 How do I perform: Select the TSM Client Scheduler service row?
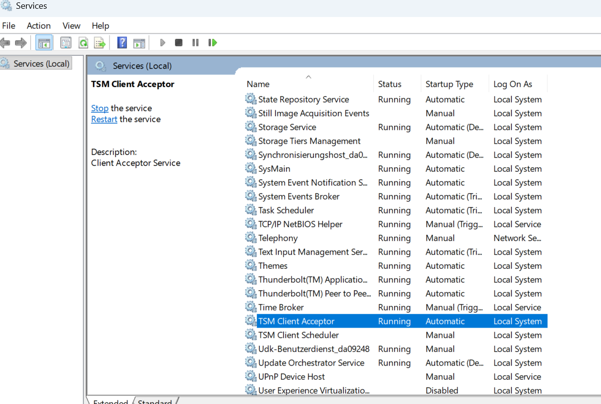pyautogui.click(x=298, y=335)
